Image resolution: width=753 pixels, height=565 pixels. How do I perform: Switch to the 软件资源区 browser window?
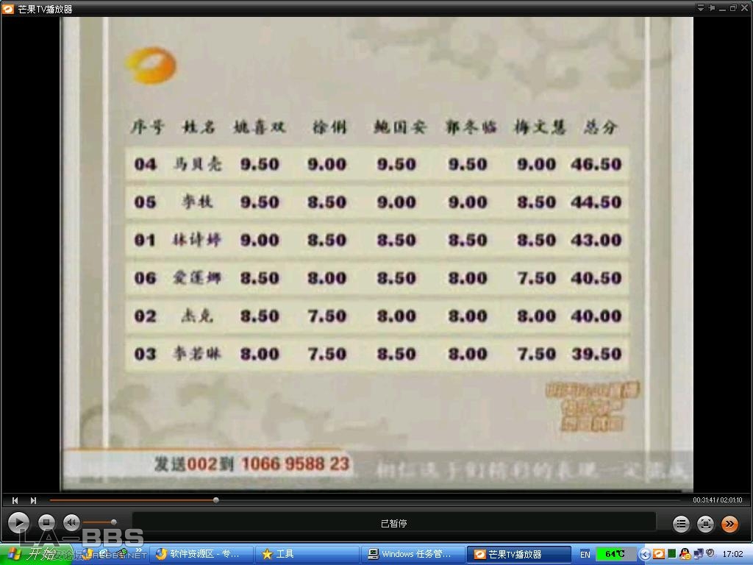tap(202, 554)
